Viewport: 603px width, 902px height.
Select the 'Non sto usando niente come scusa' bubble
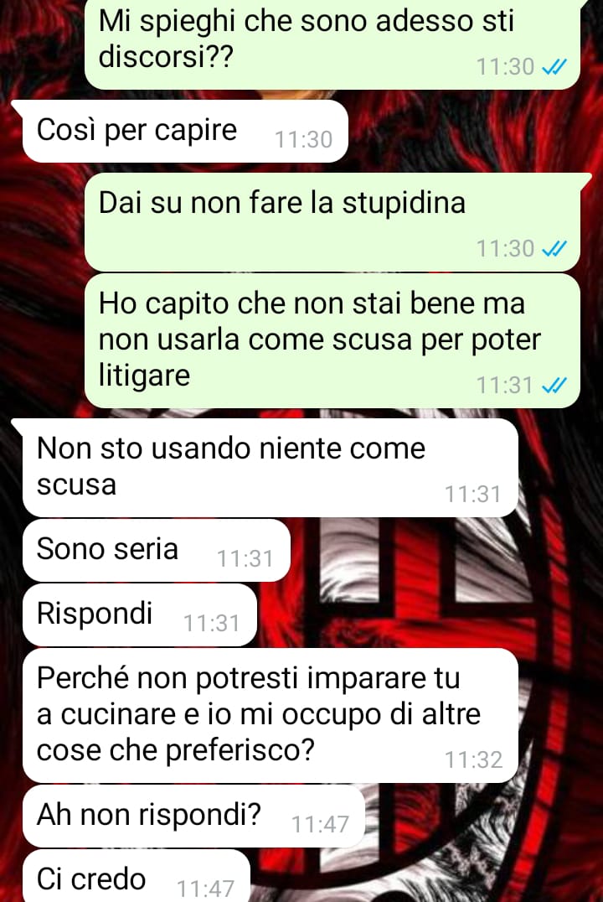tap(270, 468)
